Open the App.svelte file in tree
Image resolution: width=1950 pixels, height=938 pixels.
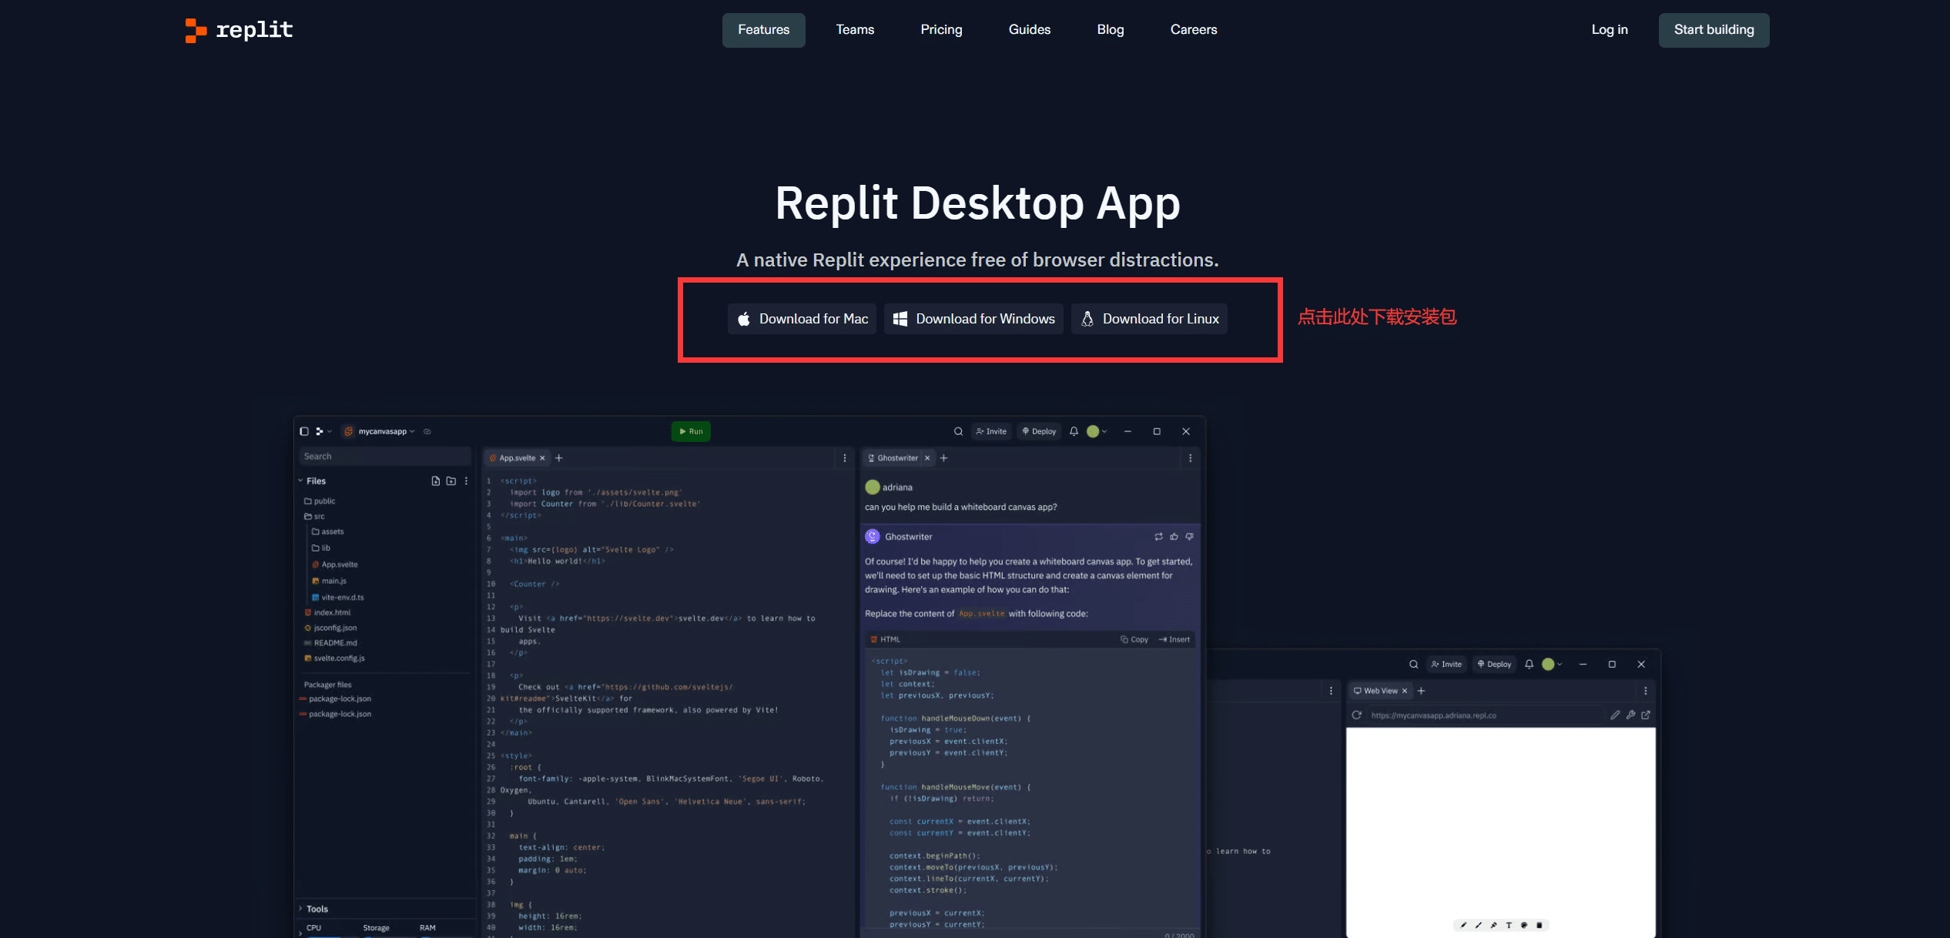(x=339, y=564)
